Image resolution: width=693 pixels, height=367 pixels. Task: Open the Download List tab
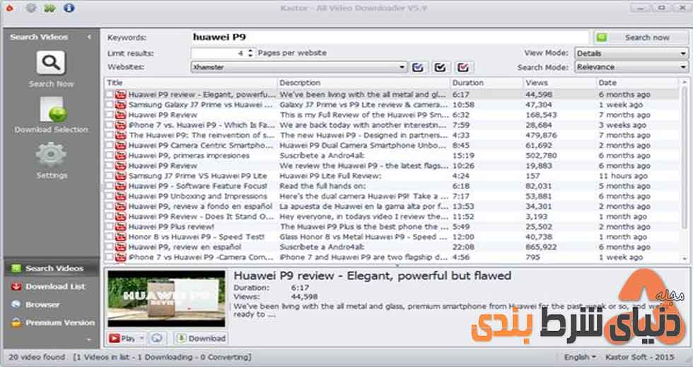point(52,287)
